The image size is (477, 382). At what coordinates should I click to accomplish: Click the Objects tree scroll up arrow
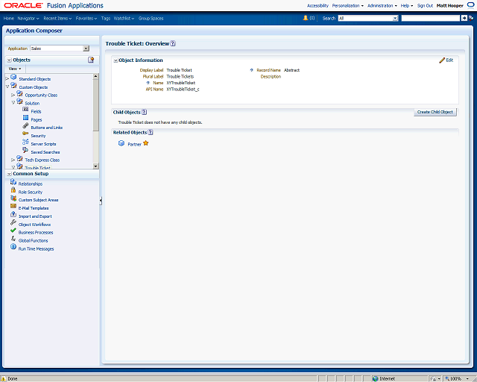coord(96,76)
